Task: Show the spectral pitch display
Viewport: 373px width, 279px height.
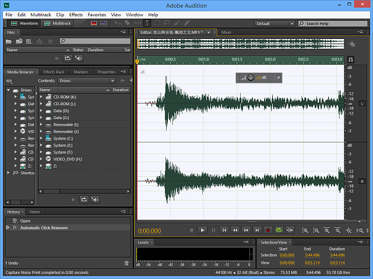Action: [x=104, y=23]
